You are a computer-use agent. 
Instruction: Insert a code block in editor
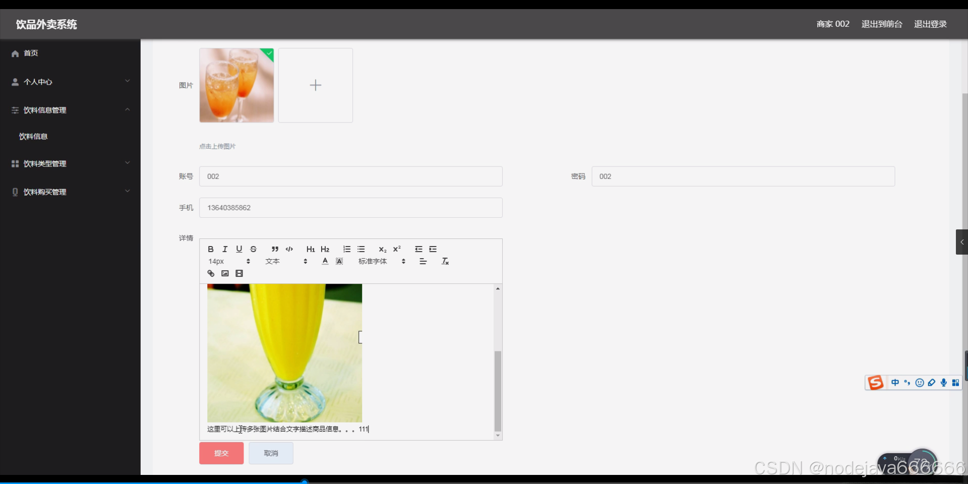click(x=289, y=249)
